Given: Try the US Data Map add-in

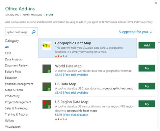Looking at the screenshot, I should tap(147, 86).
